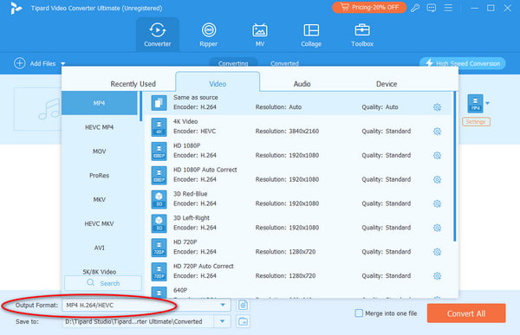Expand the Save to path dropdown
The height and width of the screenshot is (335, 520).
(x=223, y=321)
